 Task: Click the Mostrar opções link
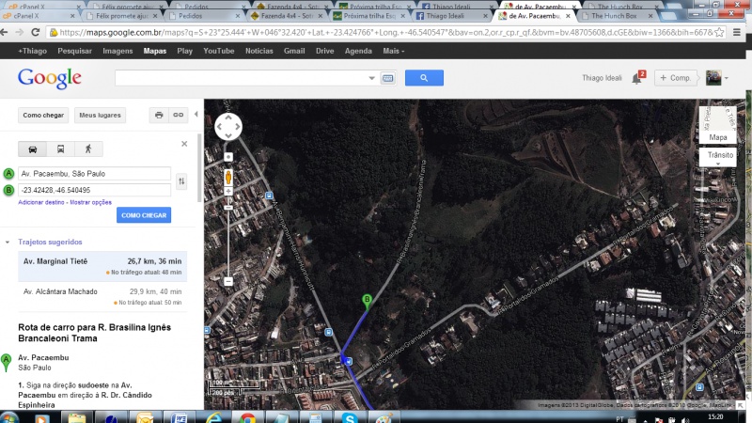pos(90,202)
